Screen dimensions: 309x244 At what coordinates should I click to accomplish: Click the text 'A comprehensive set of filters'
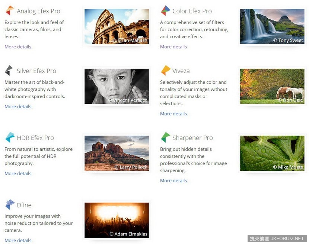pos(192,22)
